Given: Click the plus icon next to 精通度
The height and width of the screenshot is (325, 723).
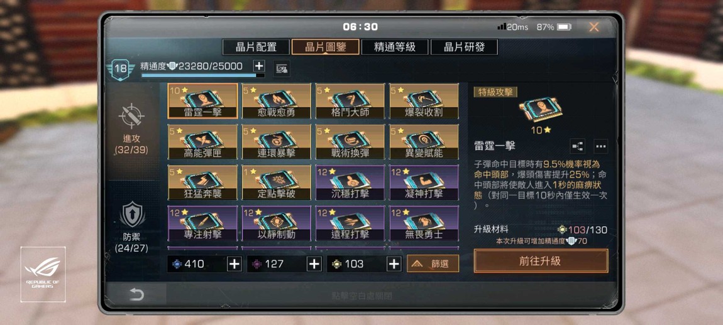Looking at the screenshot, I should pos(259,66).
